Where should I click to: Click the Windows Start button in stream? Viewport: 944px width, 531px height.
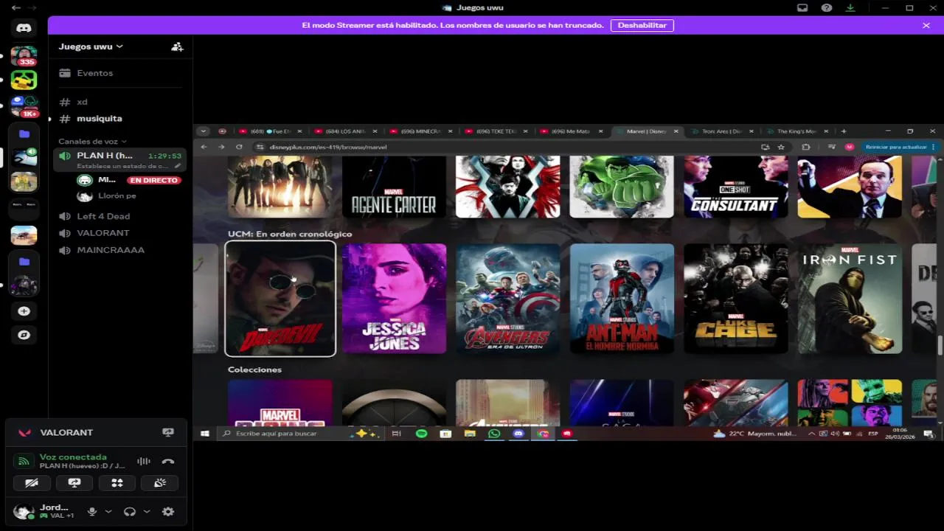[205, 434]
